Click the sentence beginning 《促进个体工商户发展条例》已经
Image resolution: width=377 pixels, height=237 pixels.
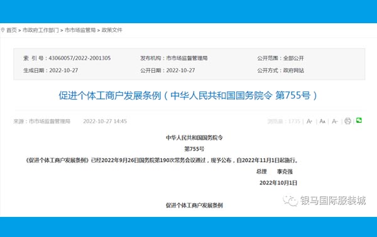click(162, 161)
